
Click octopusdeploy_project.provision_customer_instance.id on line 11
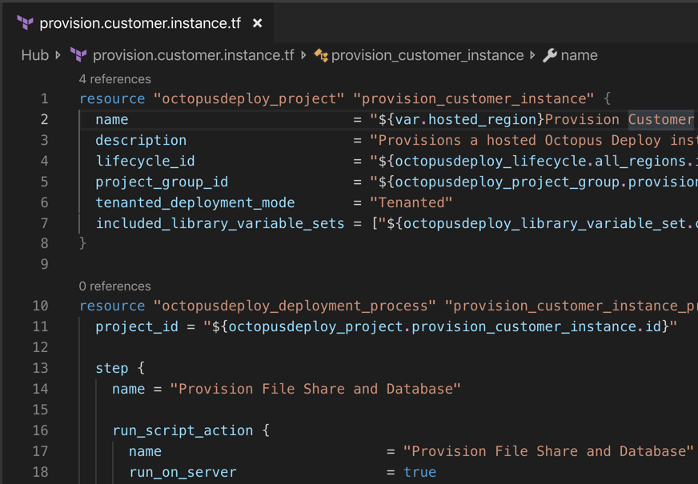coord(445,326)
